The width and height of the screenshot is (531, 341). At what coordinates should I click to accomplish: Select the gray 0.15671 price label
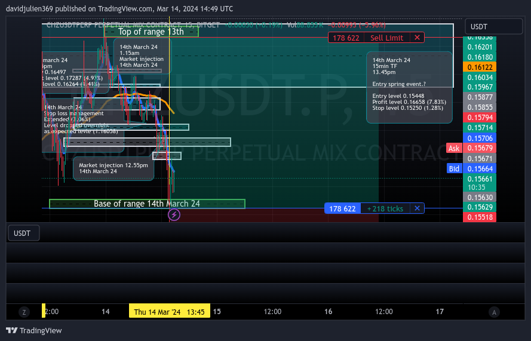[x=480, y=158]
